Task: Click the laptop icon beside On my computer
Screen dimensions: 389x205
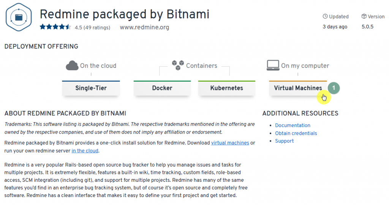Action: [273, 66]
